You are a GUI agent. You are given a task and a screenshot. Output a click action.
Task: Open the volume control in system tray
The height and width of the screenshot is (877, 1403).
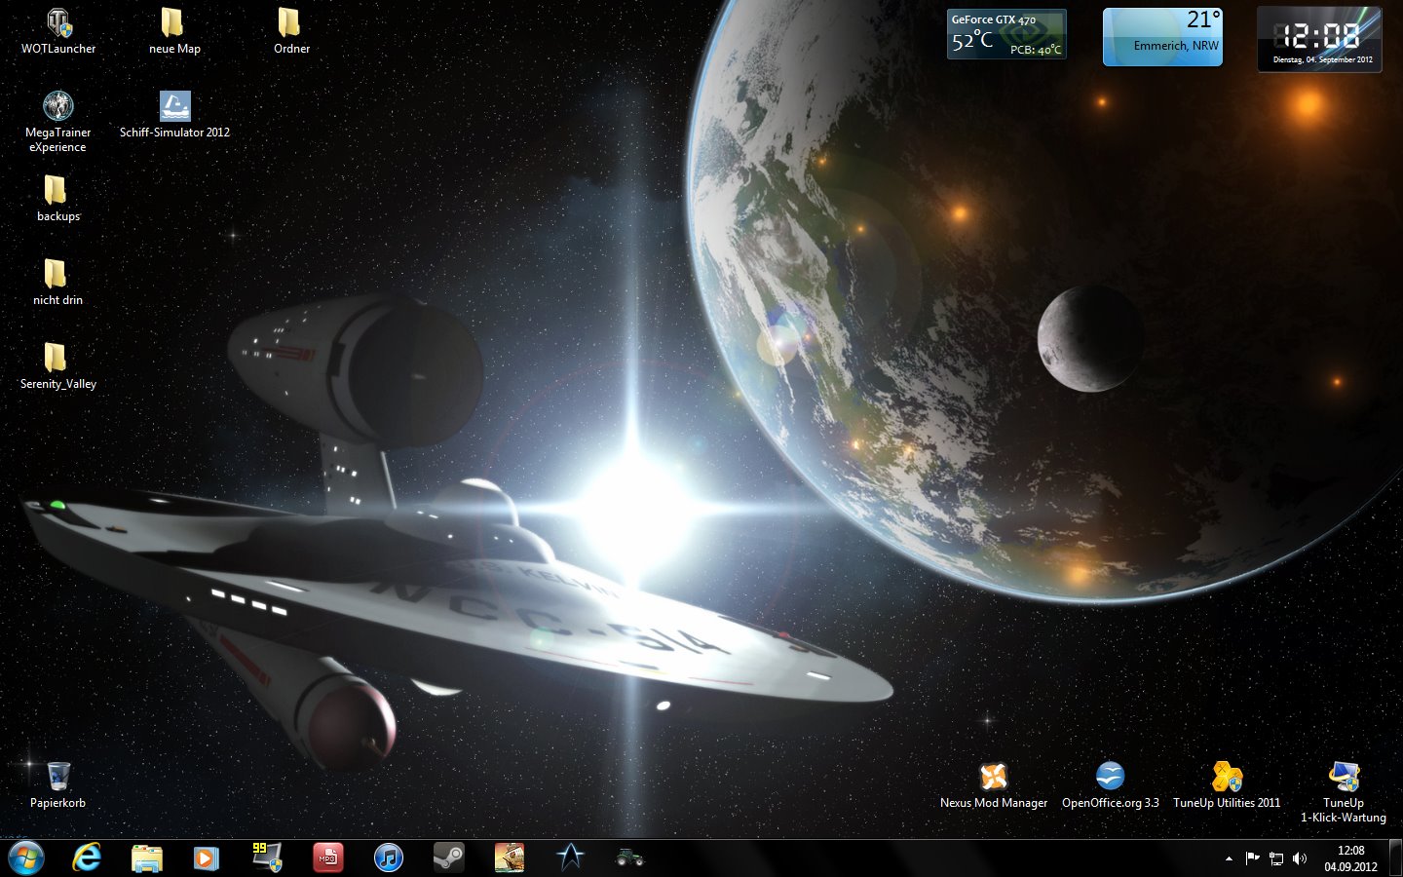click(x=1300, y=858)
